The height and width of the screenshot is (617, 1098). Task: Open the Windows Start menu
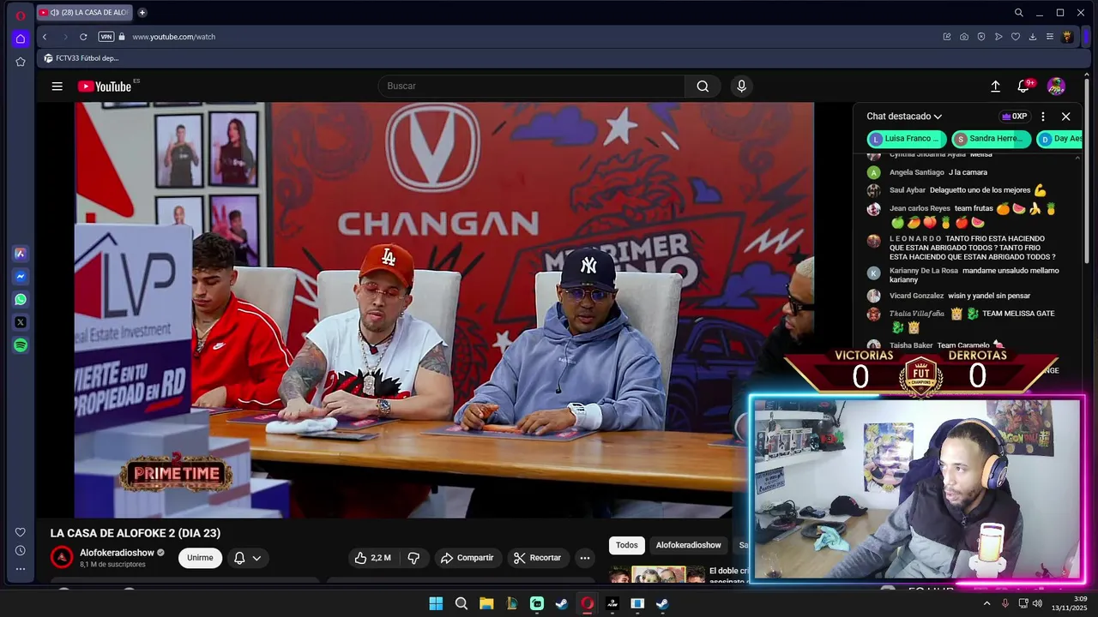(x=436, y=603)
